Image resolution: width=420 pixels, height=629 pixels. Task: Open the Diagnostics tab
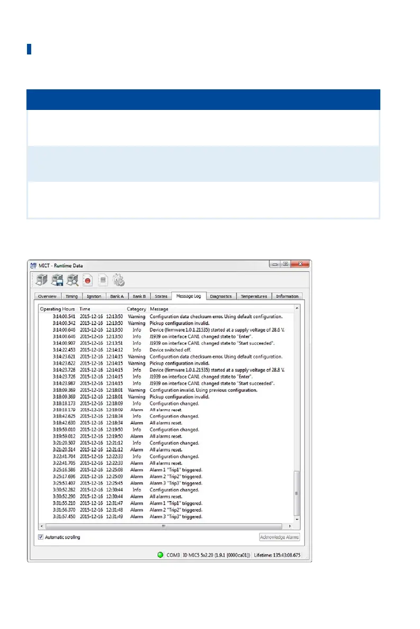tap(221, 297)
